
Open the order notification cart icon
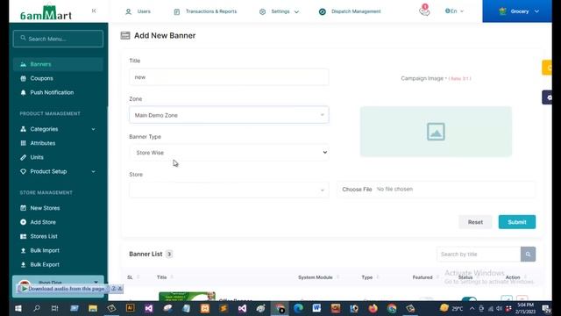(424, 11)
